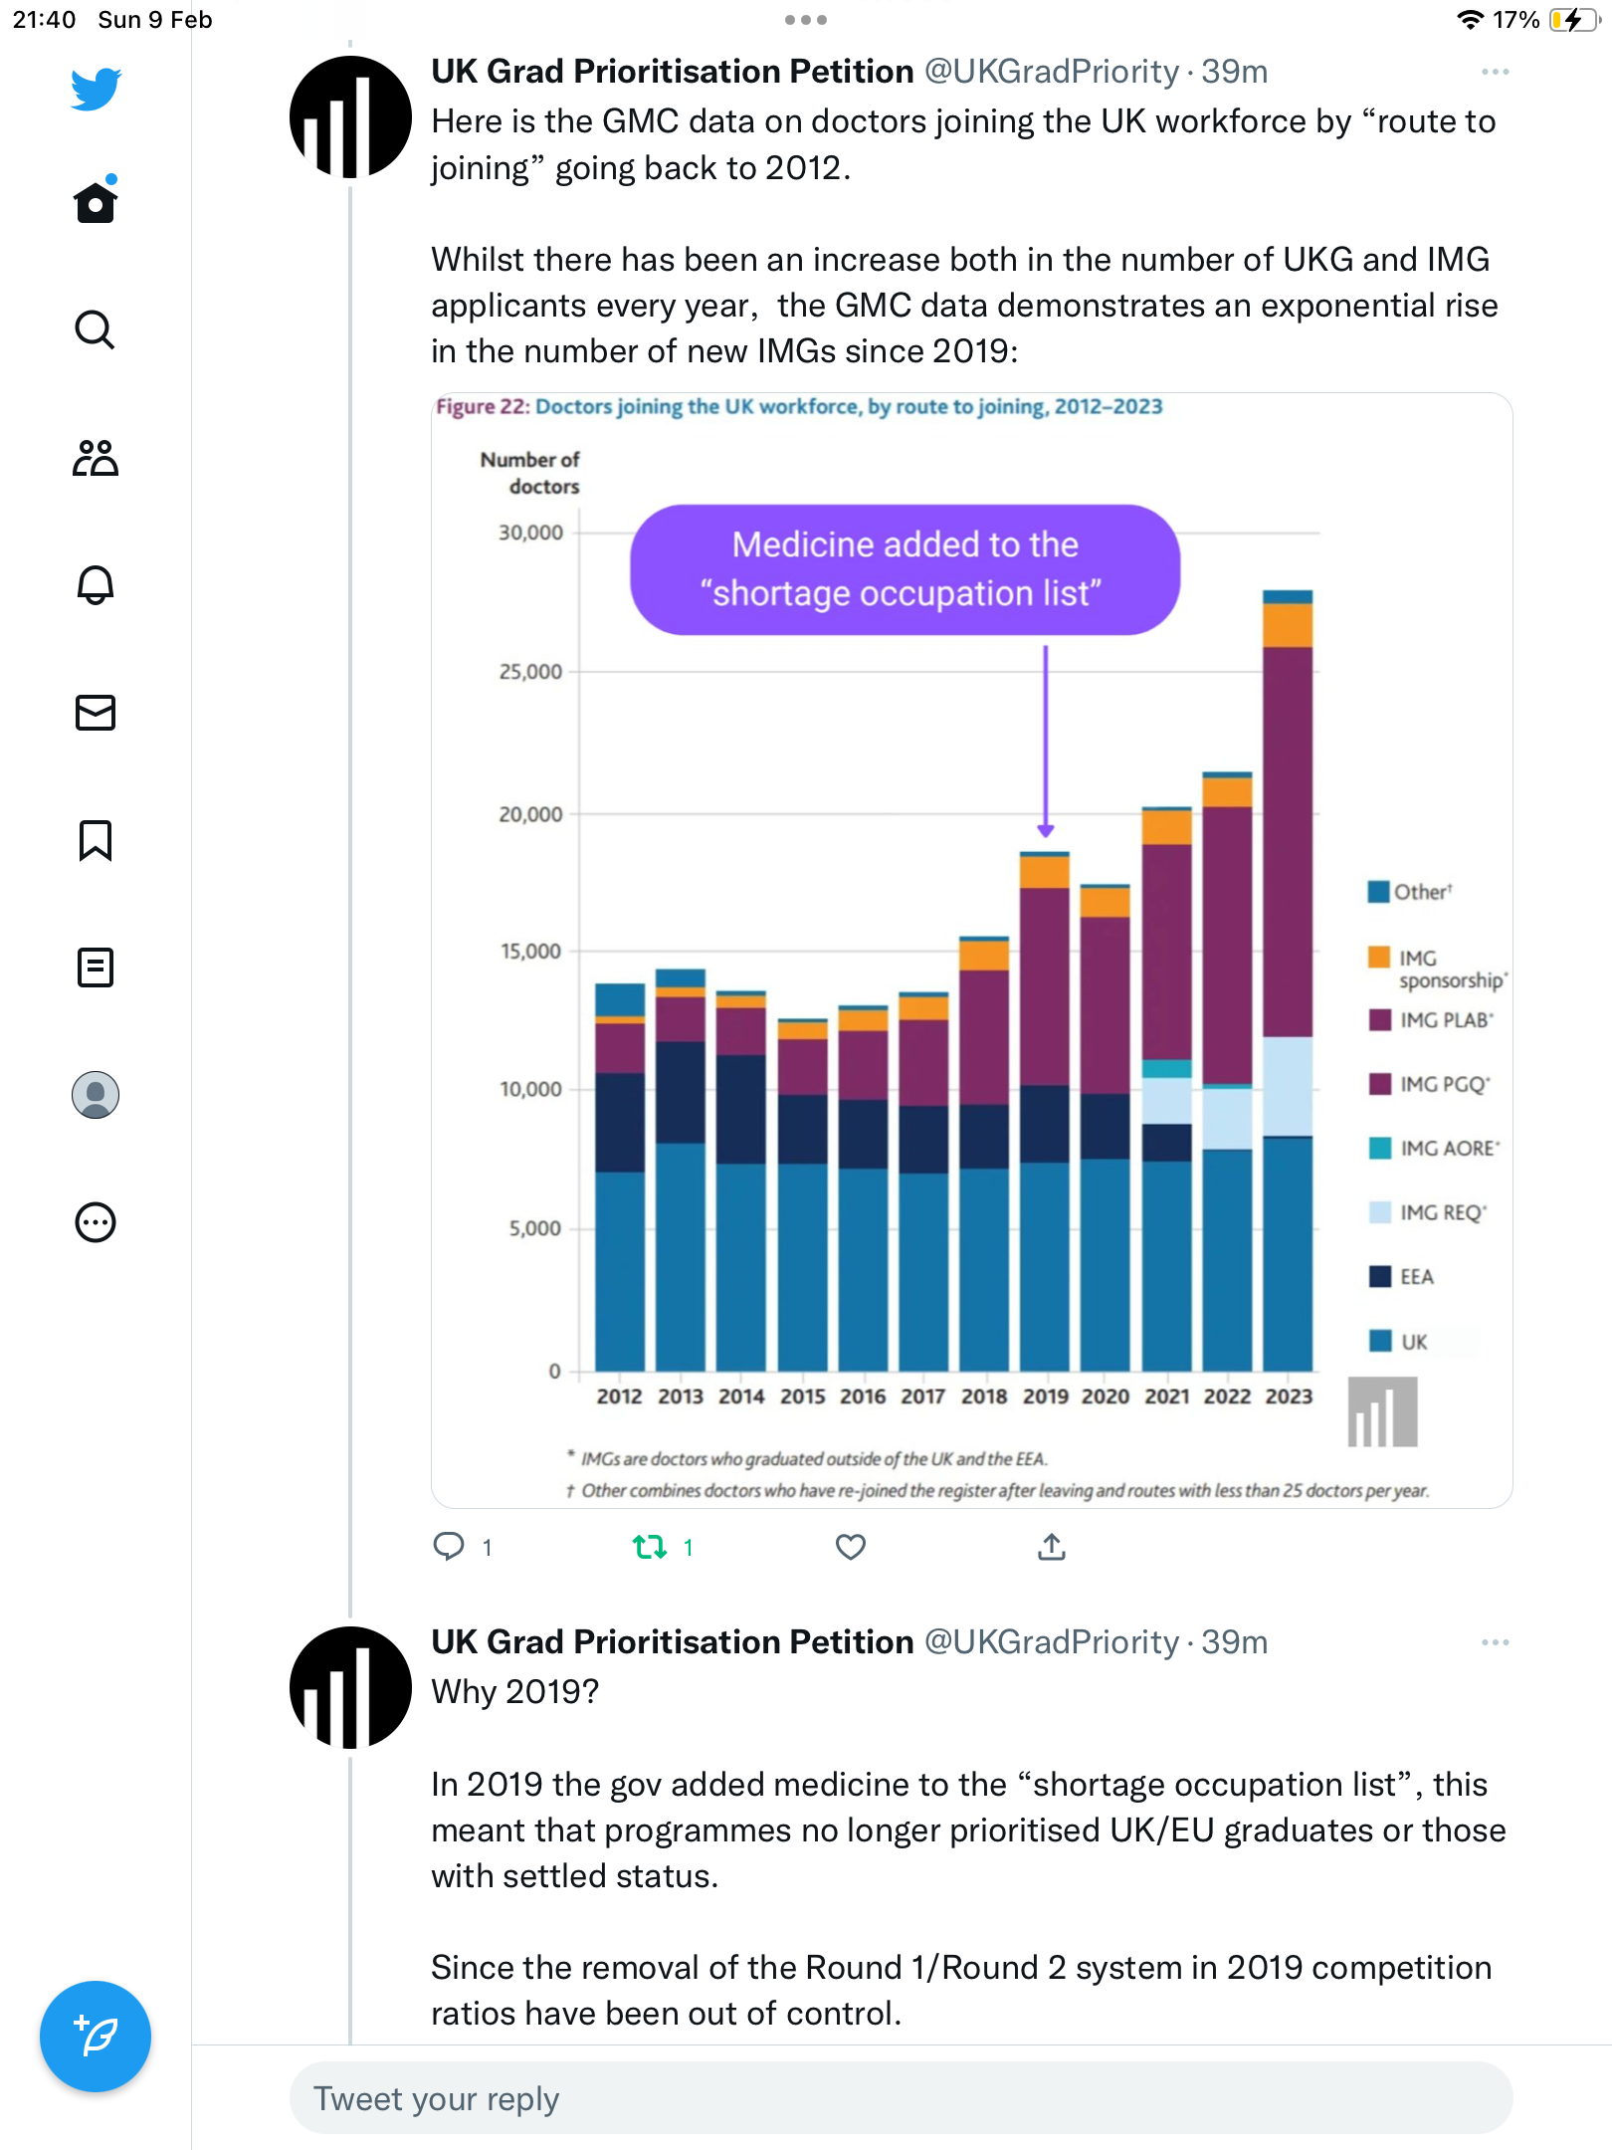Click the 'Tweet your reply' field
Screen dimensions: 1612x2150
pyautogui.click(x=902, y=2098)
